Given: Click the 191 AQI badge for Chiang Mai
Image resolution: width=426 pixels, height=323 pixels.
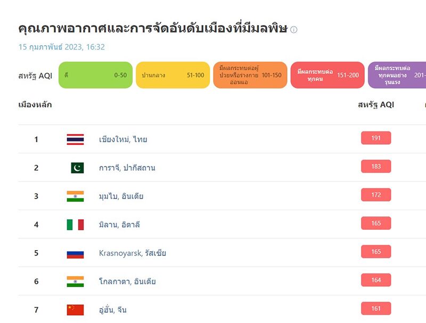Looking at the screenshot, I should [x=376, y=138].
